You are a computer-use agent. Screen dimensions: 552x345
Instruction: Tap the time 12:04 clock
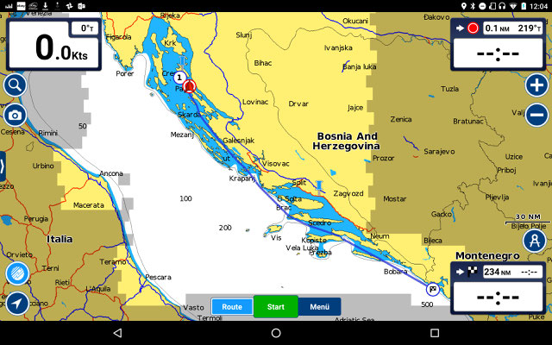tap(538, 6)
